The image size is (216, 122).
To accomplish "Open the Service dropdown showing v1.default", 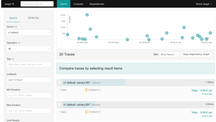I will click(29, 33).
